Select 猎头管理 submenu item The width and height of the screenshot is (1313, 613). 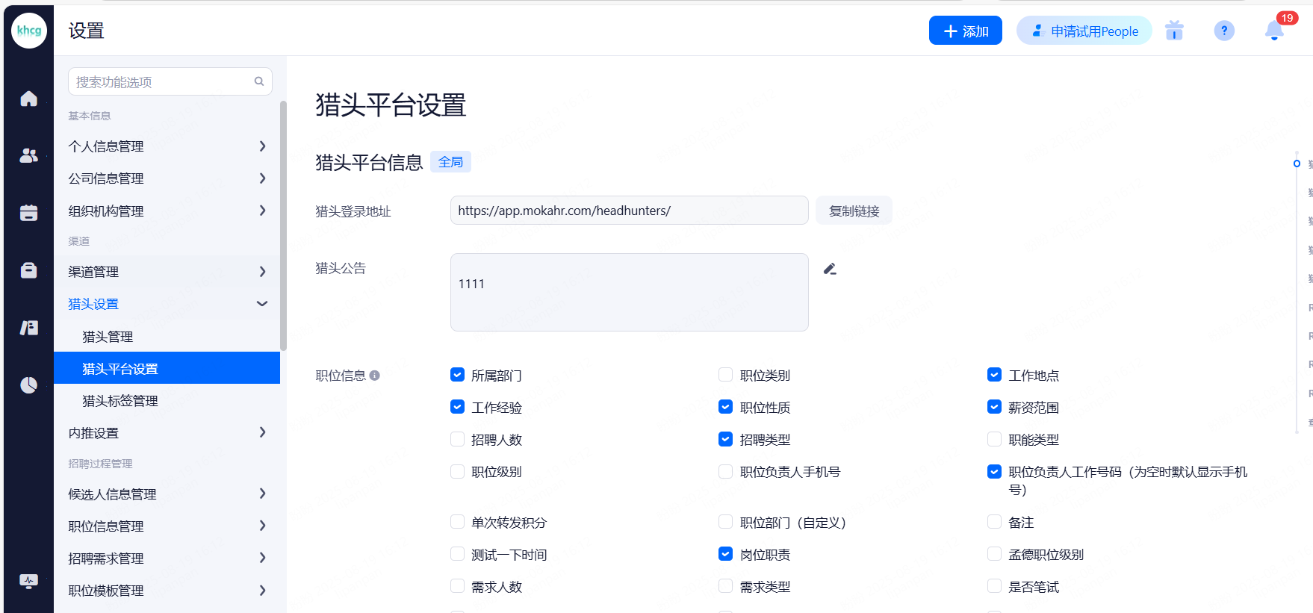[108, 337]
